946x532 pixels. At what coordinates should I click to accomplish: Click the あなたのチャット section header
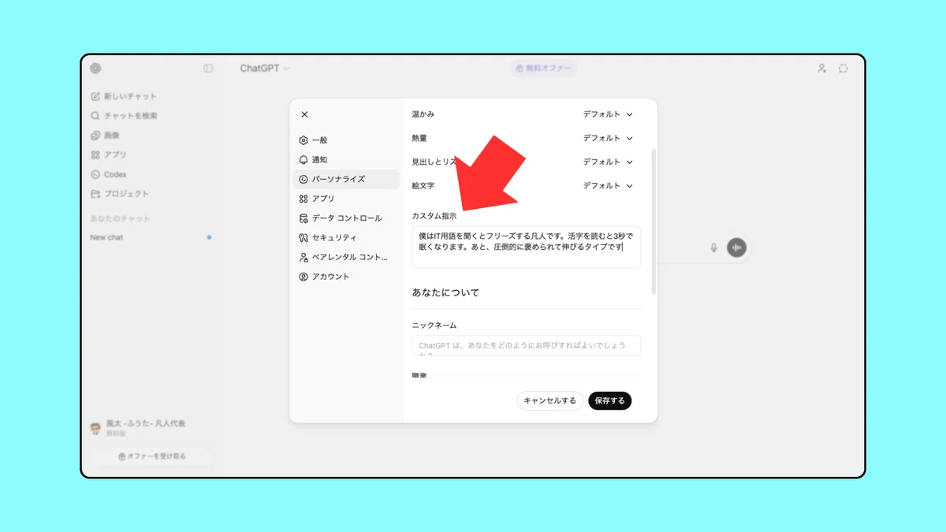pyautogui.click(x=120, y=218)
